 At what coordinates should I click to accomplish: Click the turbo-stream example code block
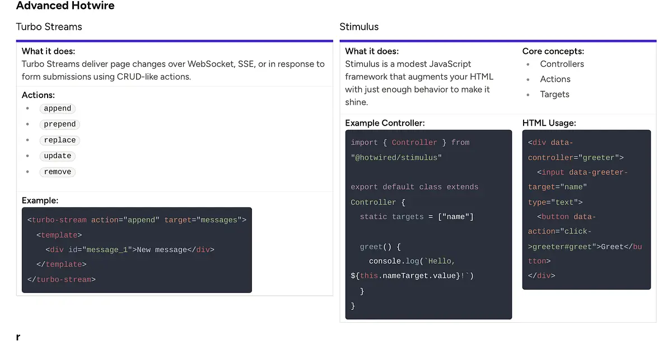point(137,250)
